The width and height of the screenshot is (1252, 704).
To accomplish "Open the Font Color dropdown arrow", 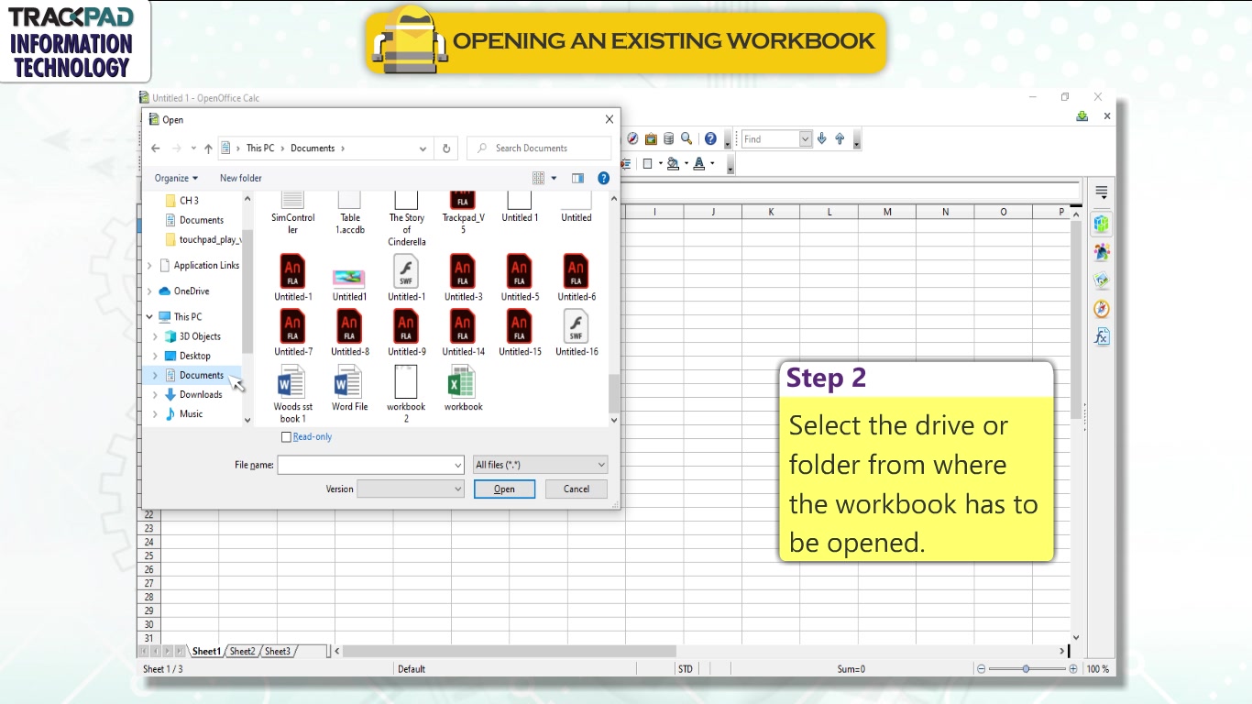I will 712,164.
